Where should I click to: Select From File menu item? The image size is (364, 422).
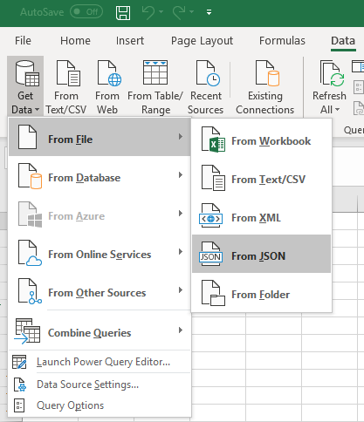click(100, 137)
